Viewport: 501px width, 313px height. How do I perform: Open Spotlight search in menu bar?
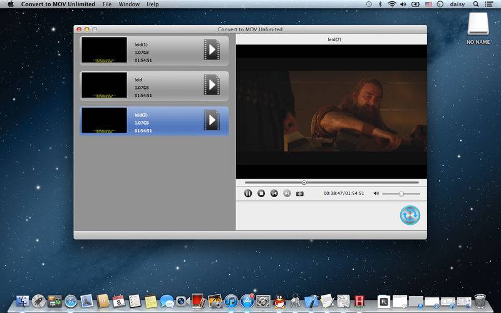pos(476,4)
